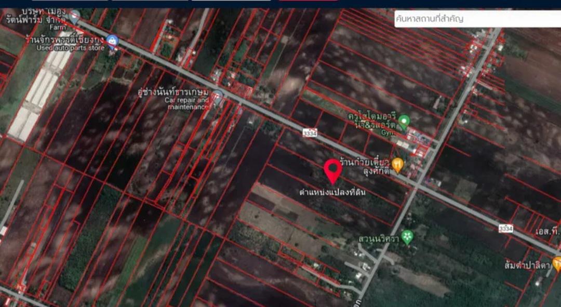This screenshot has width=561, height=307.
Task: Click the สวนนริศรา place label
Action: (379, 239)
